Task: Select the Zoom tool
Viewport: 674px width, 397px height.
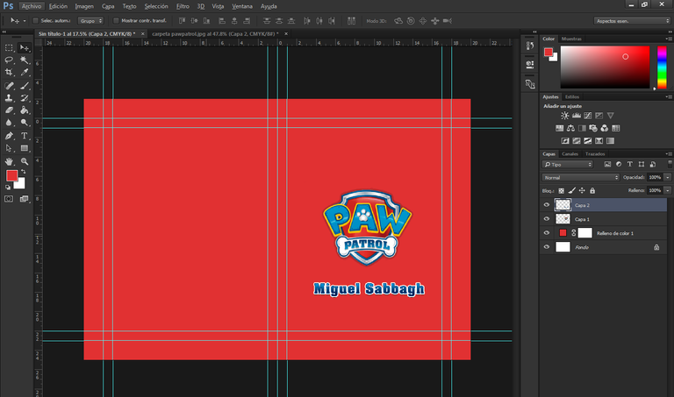Action: pyautogui.click(x=25, y=162)
